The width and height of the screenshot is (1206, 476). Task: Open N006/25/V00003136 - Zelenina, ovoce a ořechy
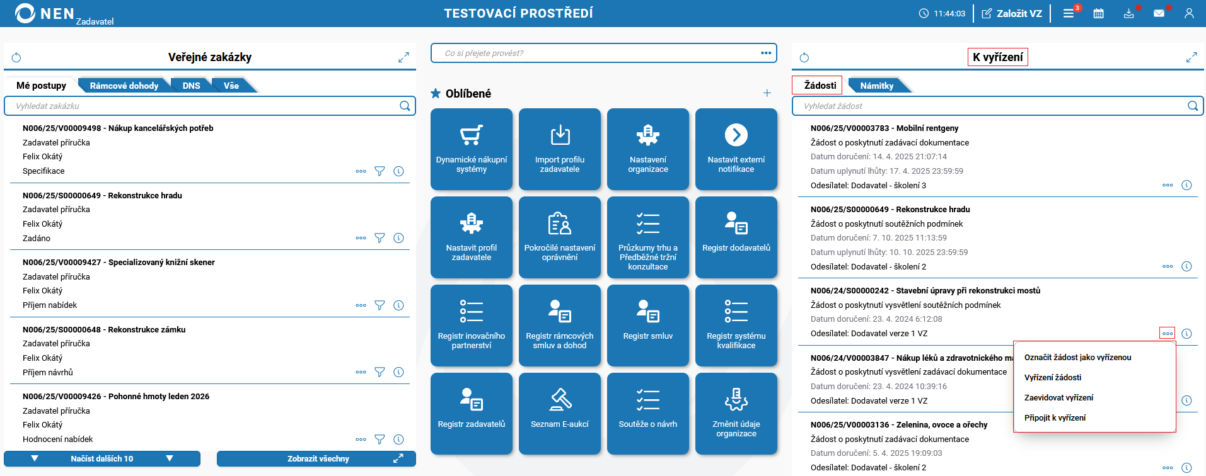(x=899, y=425)
